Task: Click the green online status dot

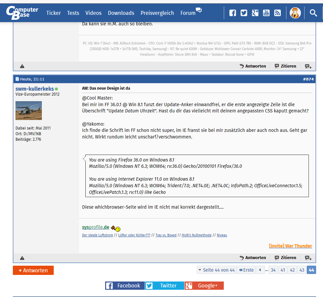Action: click(56, 89)
